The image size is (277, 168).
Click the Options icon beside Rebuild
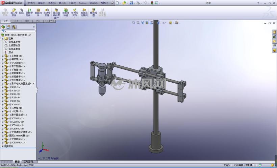(156, 3)
